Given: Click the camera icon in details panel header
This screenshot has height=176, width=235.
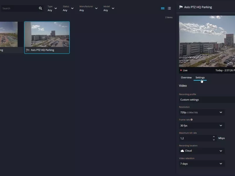Looking at the screenshot, I should pyautogui.click(x=181, y=7).
